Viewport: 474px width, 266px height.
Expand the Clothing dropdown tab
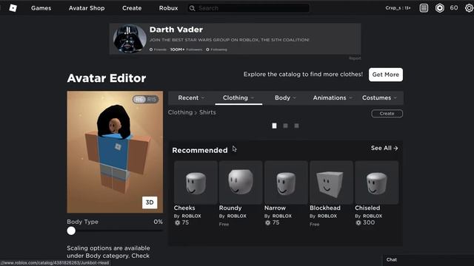pyautogui.click(x=238, y=98)
